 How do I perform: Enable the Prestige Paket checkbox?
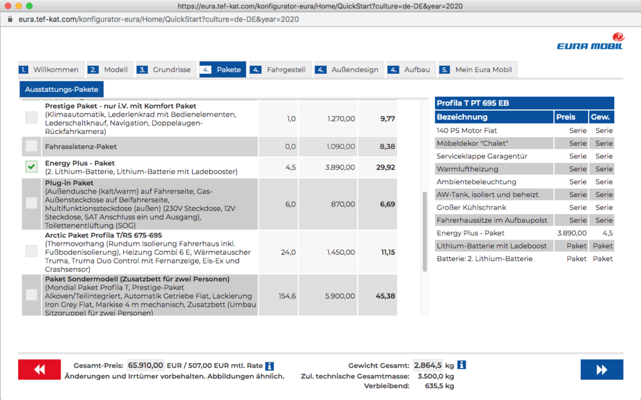point(31,118)
